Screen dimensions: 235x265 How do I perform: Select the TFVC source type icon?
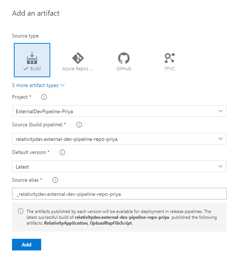[170, 58]
